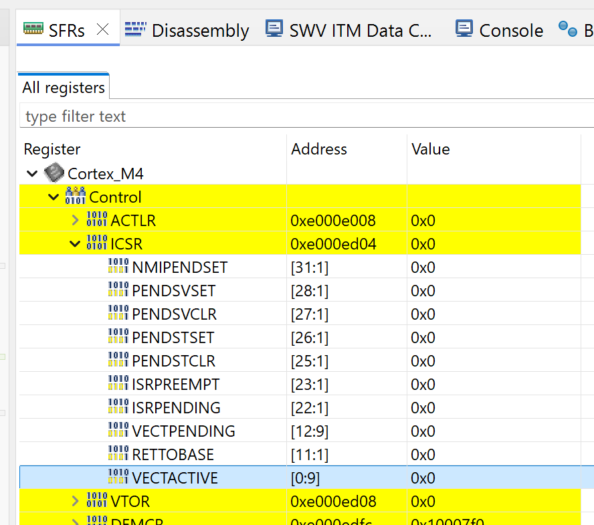This screenshot has height=525, width=594.
Task: Select the All registers tab
Action: [64, 88]
